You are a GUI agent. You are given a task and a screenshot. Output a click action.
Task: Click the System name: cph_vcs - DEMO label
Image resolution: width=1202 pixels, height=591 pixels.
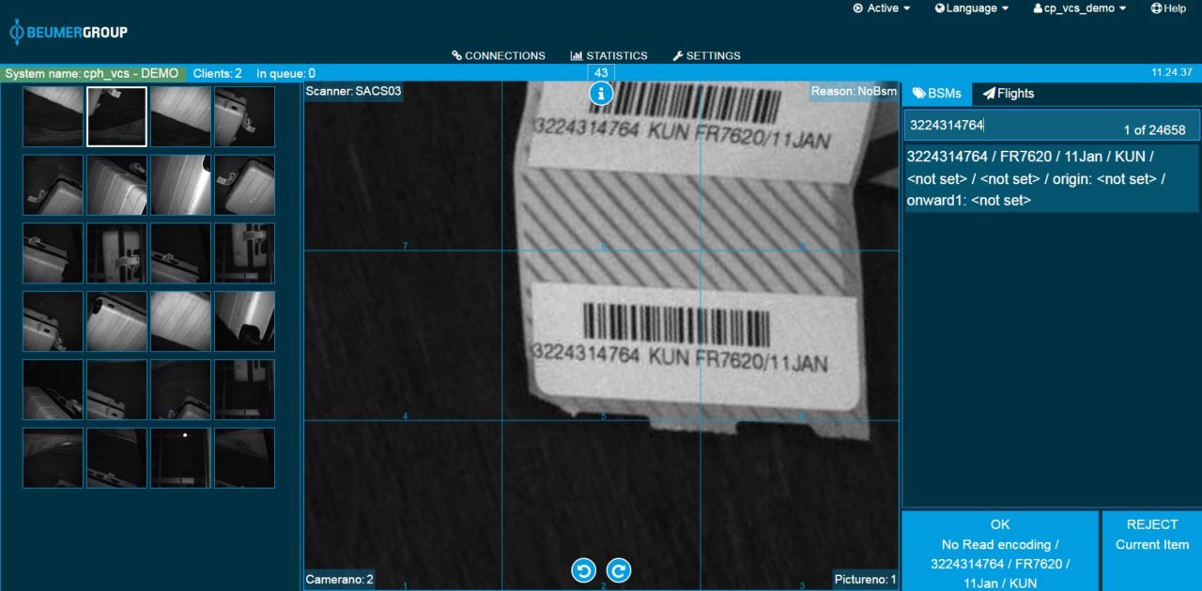click(x=92, y=73)
